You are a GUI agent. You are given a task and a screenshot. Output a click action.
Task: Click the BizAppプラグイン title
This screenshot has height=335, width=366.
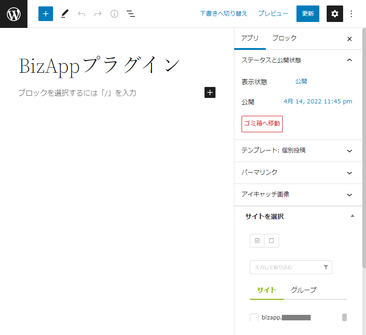[99, 65]
